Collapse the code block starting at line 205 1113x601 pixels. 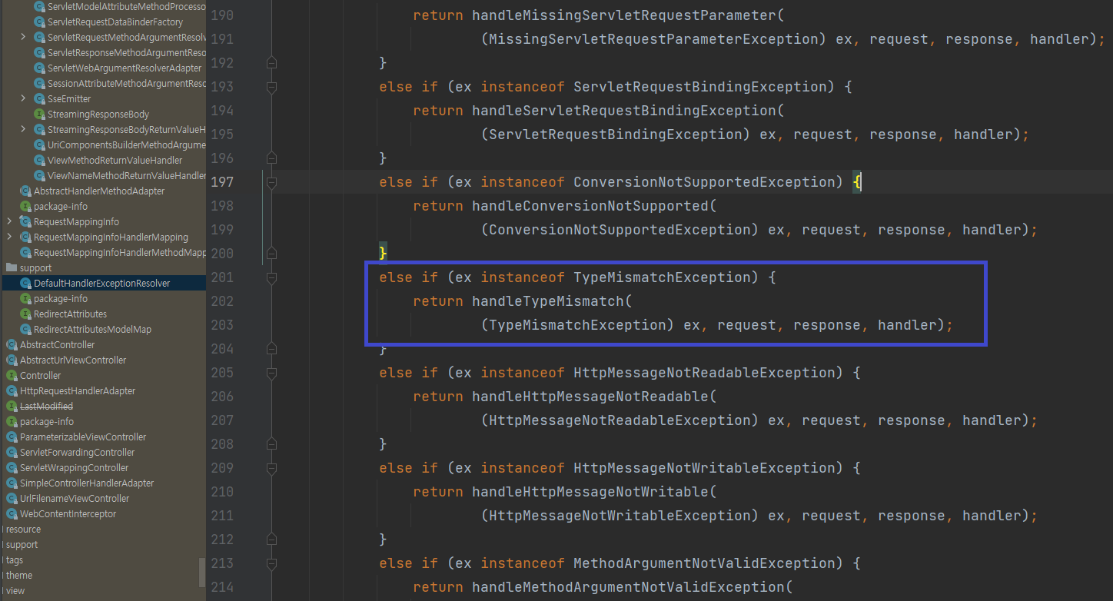(x=271, y=373)
